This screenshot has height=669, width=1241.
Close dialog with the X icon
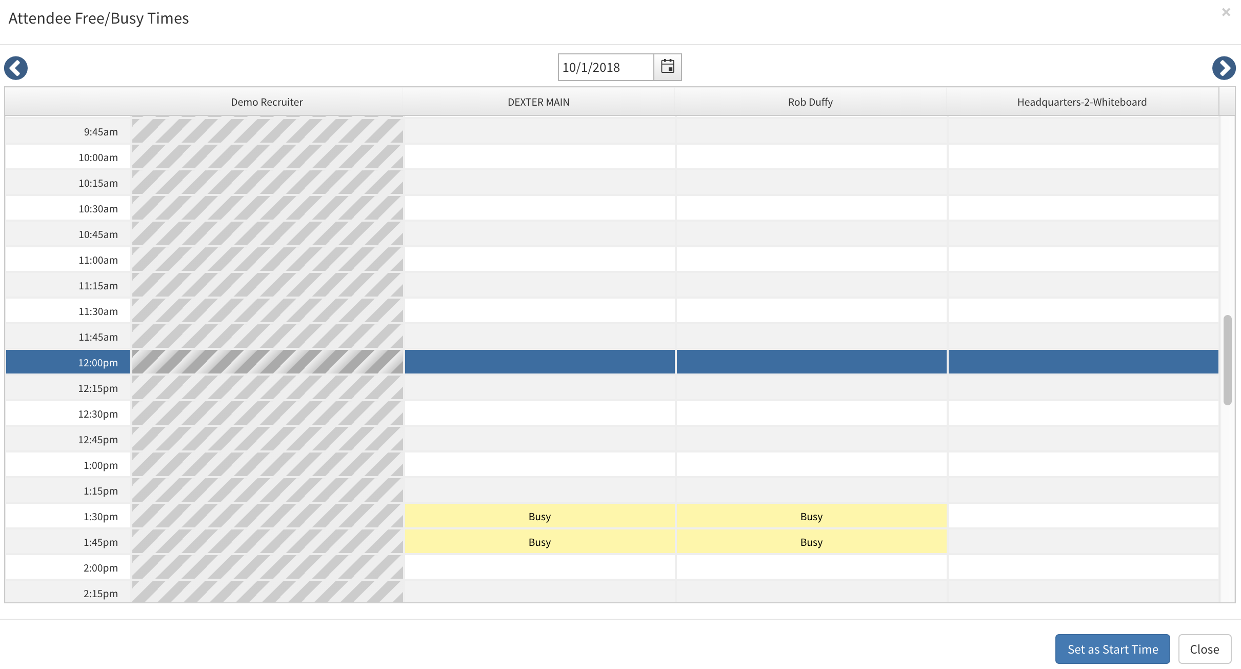1226,12
